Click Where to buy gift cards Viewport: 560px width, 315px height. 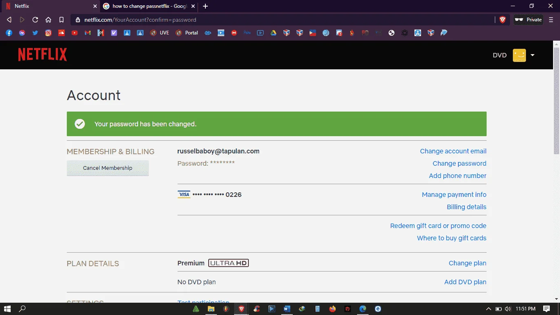452,238
